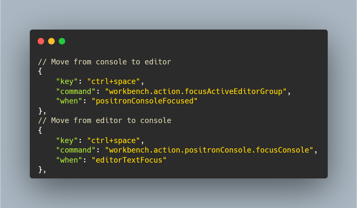The width and height of the screenshot is (357, 208).
Task: Click the yellow minimize dot
Action: [51, 41]
